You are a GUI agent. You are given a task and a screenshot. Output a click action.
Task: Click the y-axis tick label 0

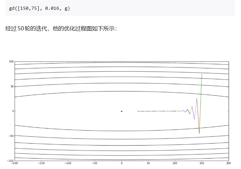[x=13, y=111]
